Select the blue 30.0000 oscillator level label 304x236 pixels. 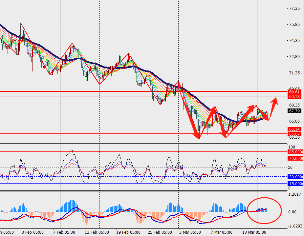[x=295, y=177]
